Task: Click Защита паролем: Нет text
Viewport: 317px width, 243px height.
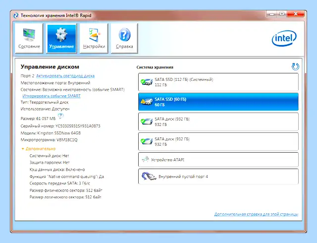Action: (50, 162)
